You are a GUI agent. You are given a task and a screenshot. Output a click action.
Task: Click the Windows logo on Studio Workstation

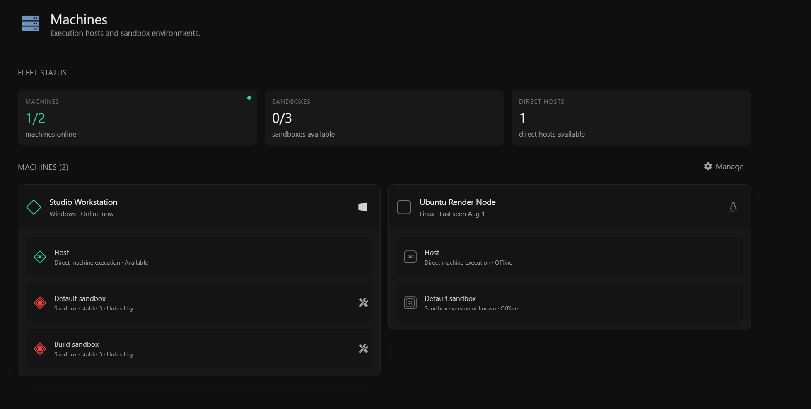point(363,207)
